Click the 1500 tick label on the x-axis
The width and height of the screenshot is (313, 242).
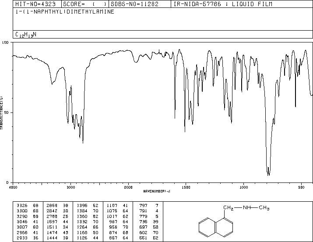pyautogui.click(x=186, y=187)
